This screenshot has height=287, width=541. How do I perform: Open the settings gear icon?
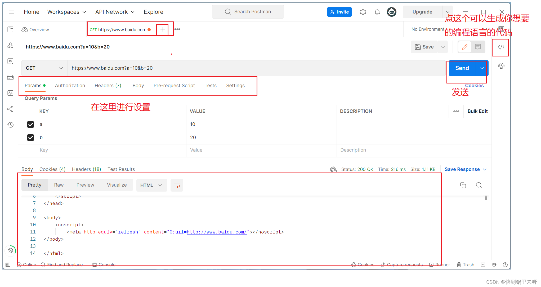pyautogui.click(x=363, y=12)
